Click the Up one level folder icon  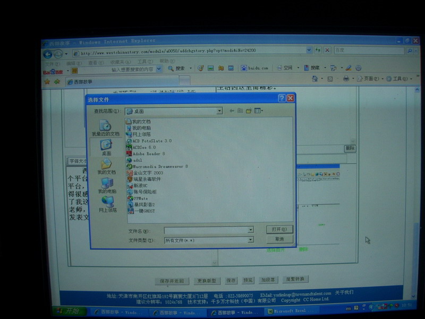point(240,111)
